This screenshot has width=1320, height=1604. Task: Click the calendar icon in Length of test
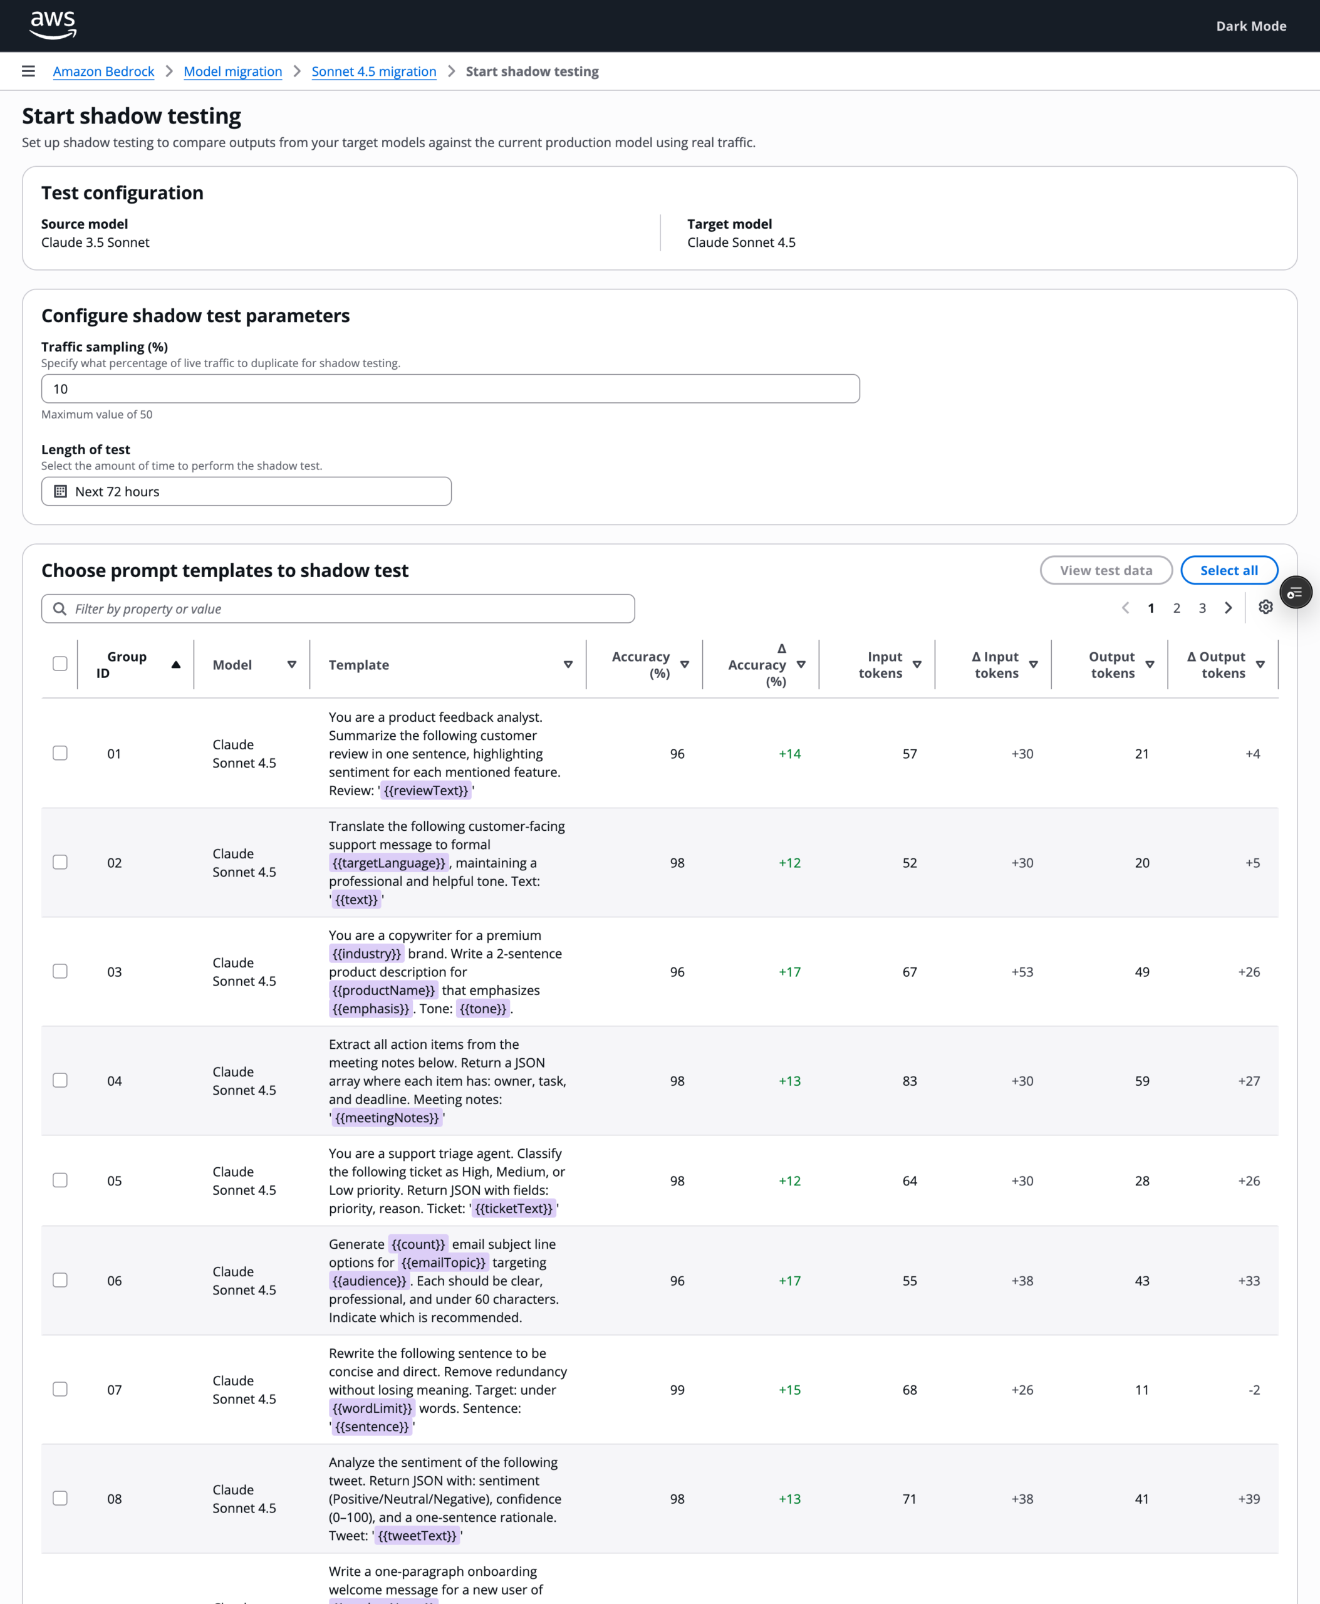61,491
